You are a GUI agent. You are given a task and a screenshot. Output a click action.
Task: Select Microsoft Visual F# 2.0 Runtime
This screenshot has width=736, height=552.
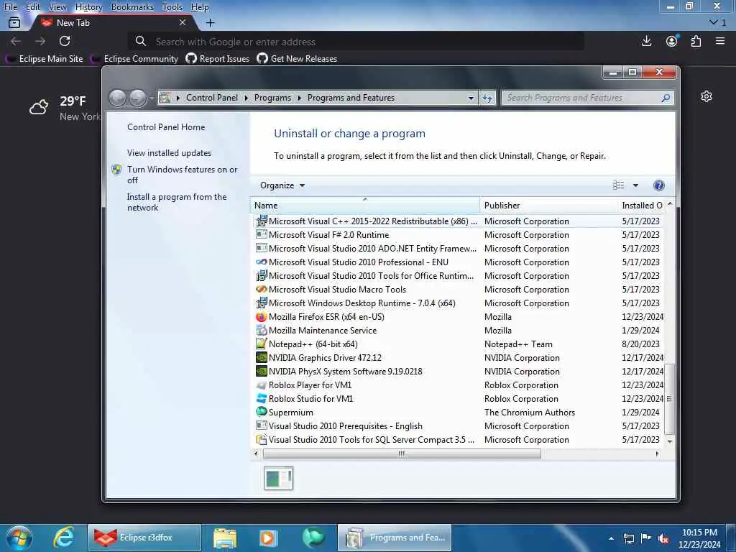coord(458,235)
